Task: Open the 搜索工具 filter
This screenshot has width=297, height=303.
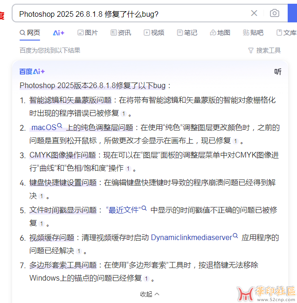Action: point(264,50)
